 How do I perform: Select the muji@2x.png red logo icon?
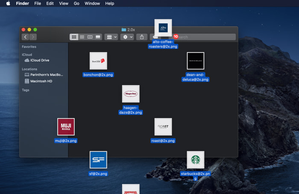point(66,127)
